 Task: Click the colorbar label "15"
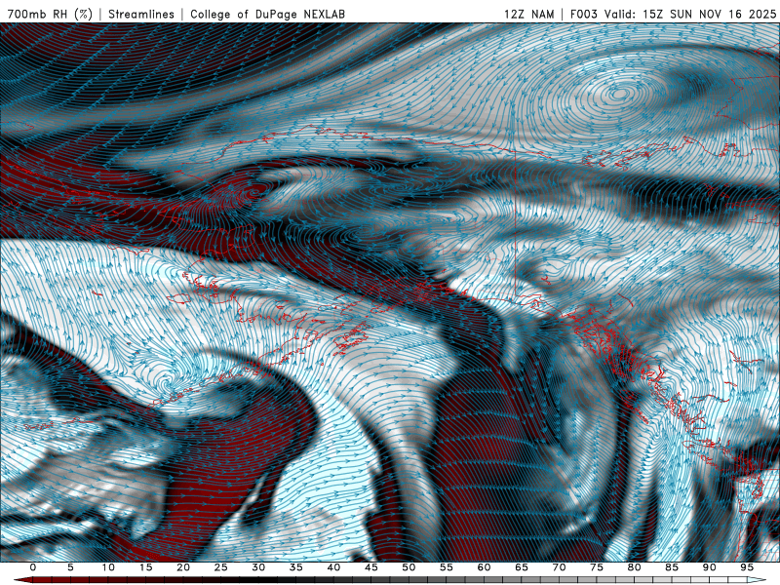point(145,567)
